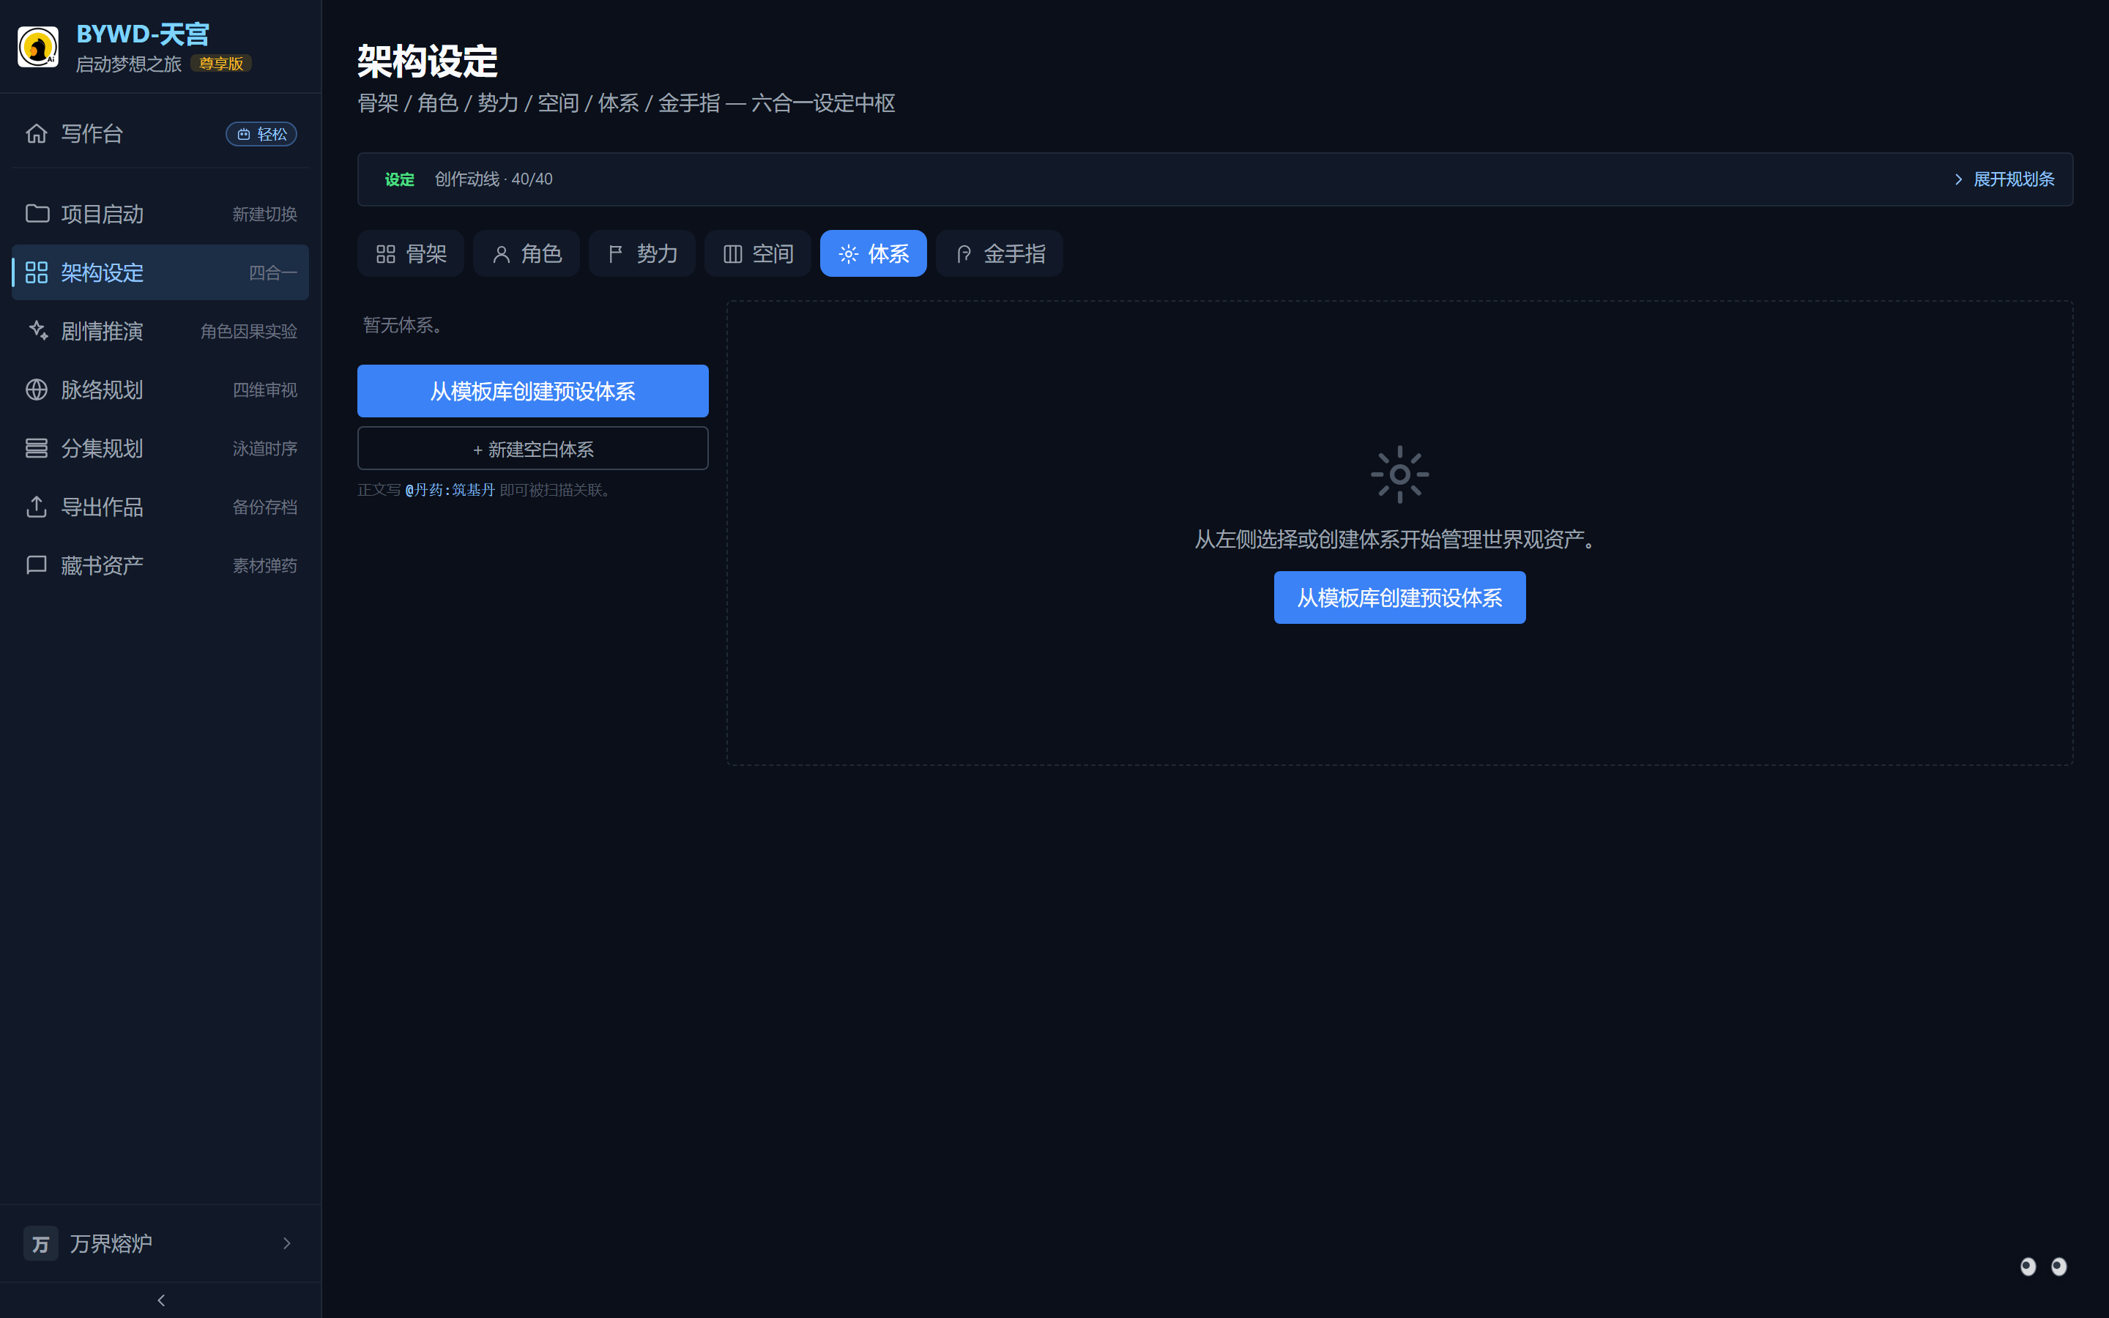Click the @丹药:筑基丹 reference link
The height and width of the screenshot is (1318, 2109).
click(x=450, y=490)
